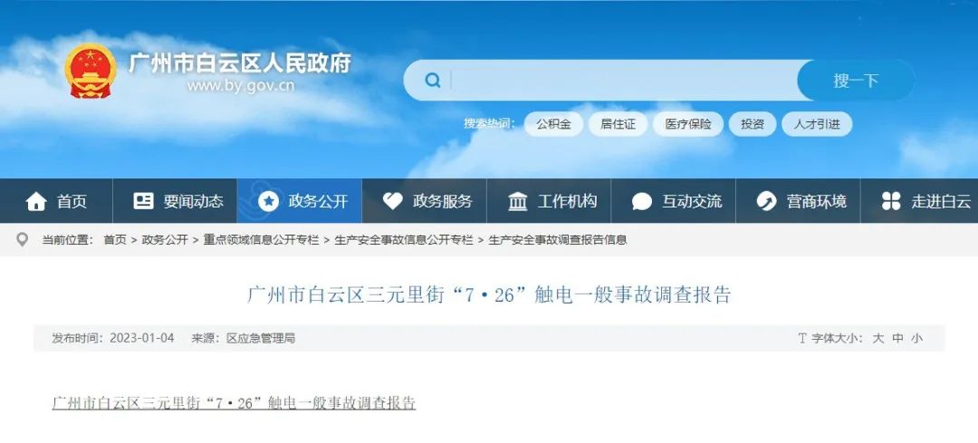Click the building icon beside 工作机构
This screenshot has width=978, height=443.
pyautogui.click(x=518, y=201)
